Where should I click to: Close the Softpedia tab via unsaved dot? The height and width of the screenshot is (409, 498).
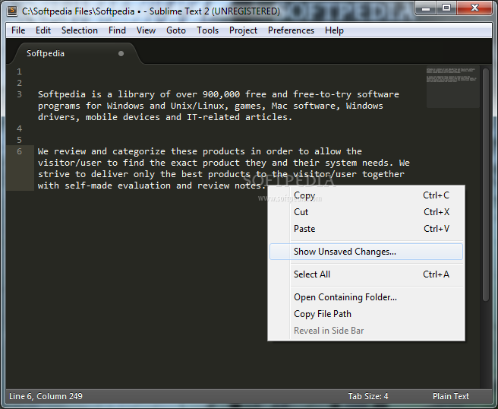click(x=121, y=53)
